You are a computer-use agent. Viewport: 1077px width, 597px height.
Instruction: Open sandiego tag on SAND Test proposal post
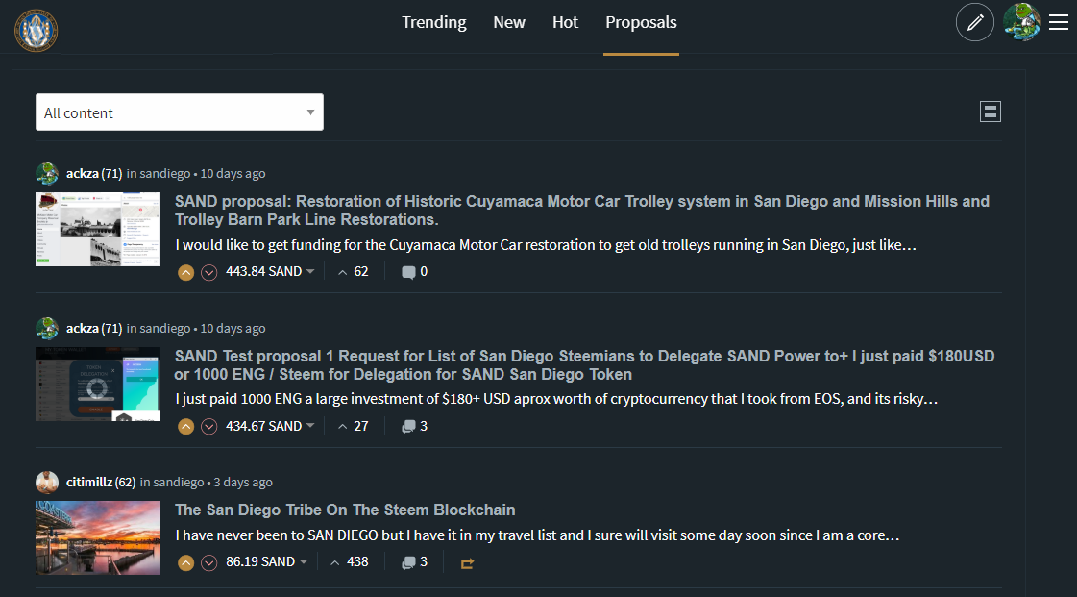coord(165,329)
